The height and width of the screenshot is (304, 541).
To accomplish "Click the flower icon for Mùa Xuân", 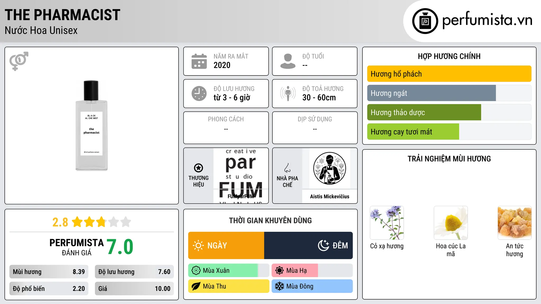I will pos(196,270).
